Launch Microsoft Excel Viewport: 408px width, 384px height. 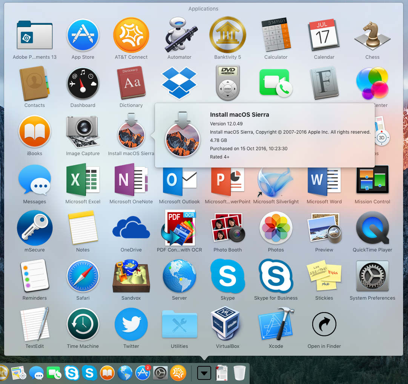(83, 180)
